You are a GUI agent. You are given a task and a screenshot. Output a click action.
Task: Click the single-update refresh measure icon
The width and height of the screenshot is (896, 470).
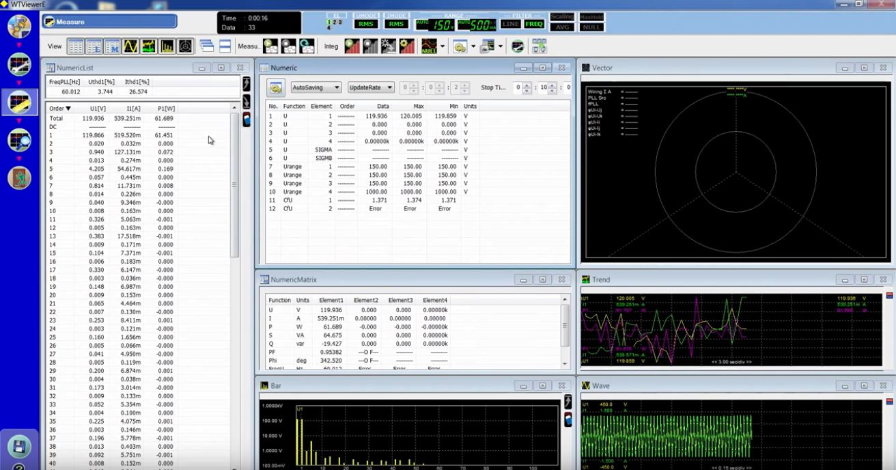click(x=307, y=46)
